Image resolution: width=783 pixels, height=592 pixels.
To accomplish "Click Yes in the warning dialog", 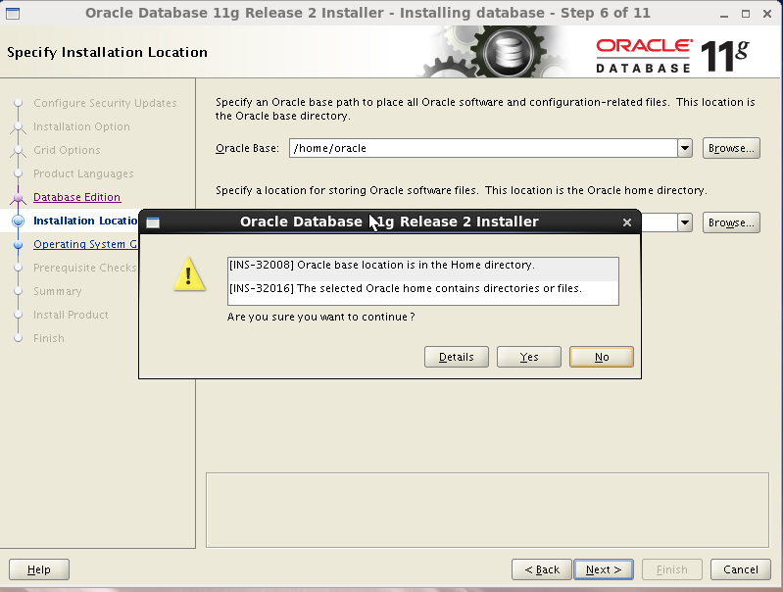I will point(529,357).
